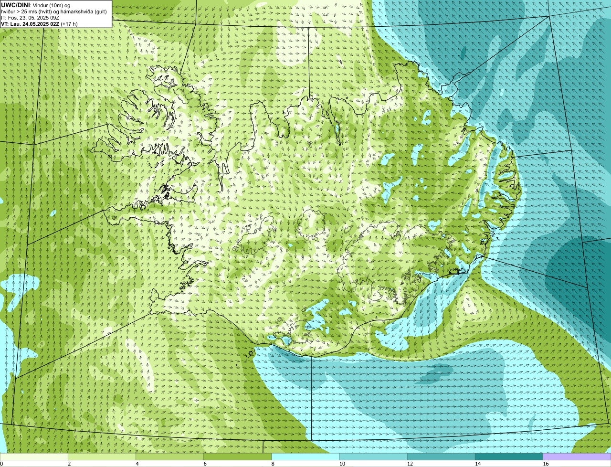
Task: Pick the 4–6 m/s medium green legend swatch
Action: coord(169,456)
